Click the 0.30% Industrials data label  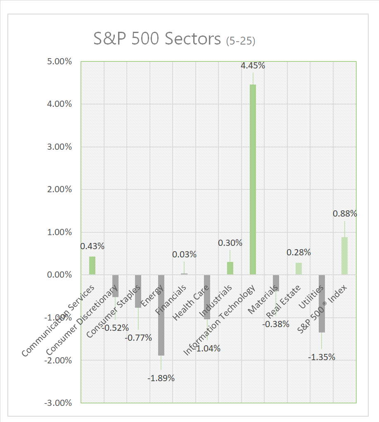click(230, 243)
